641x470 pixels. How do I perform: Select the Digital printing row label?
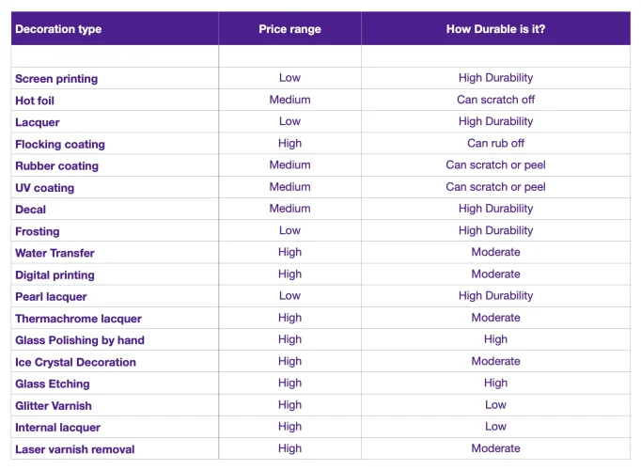[55, 275]
